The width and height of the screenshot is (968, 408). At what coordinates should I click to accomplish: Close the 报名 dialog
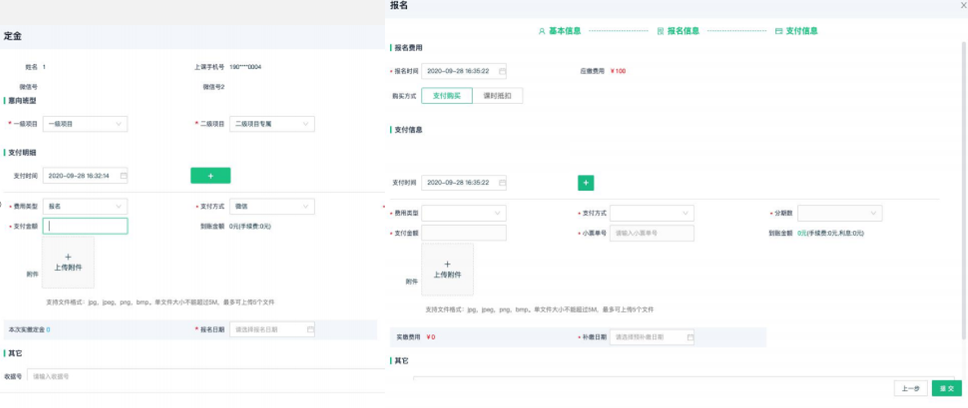point(964,6)
